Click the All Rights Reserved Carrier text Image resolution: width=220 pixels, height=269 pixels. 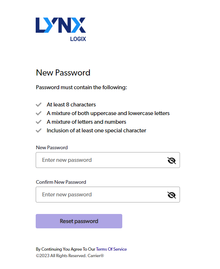pos(70,256)
